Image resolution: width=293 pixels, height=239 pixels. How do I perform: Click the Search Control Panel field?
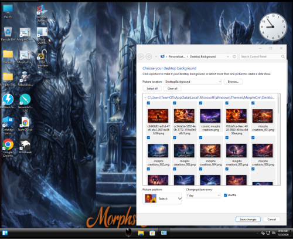click(x=262, y=56)
